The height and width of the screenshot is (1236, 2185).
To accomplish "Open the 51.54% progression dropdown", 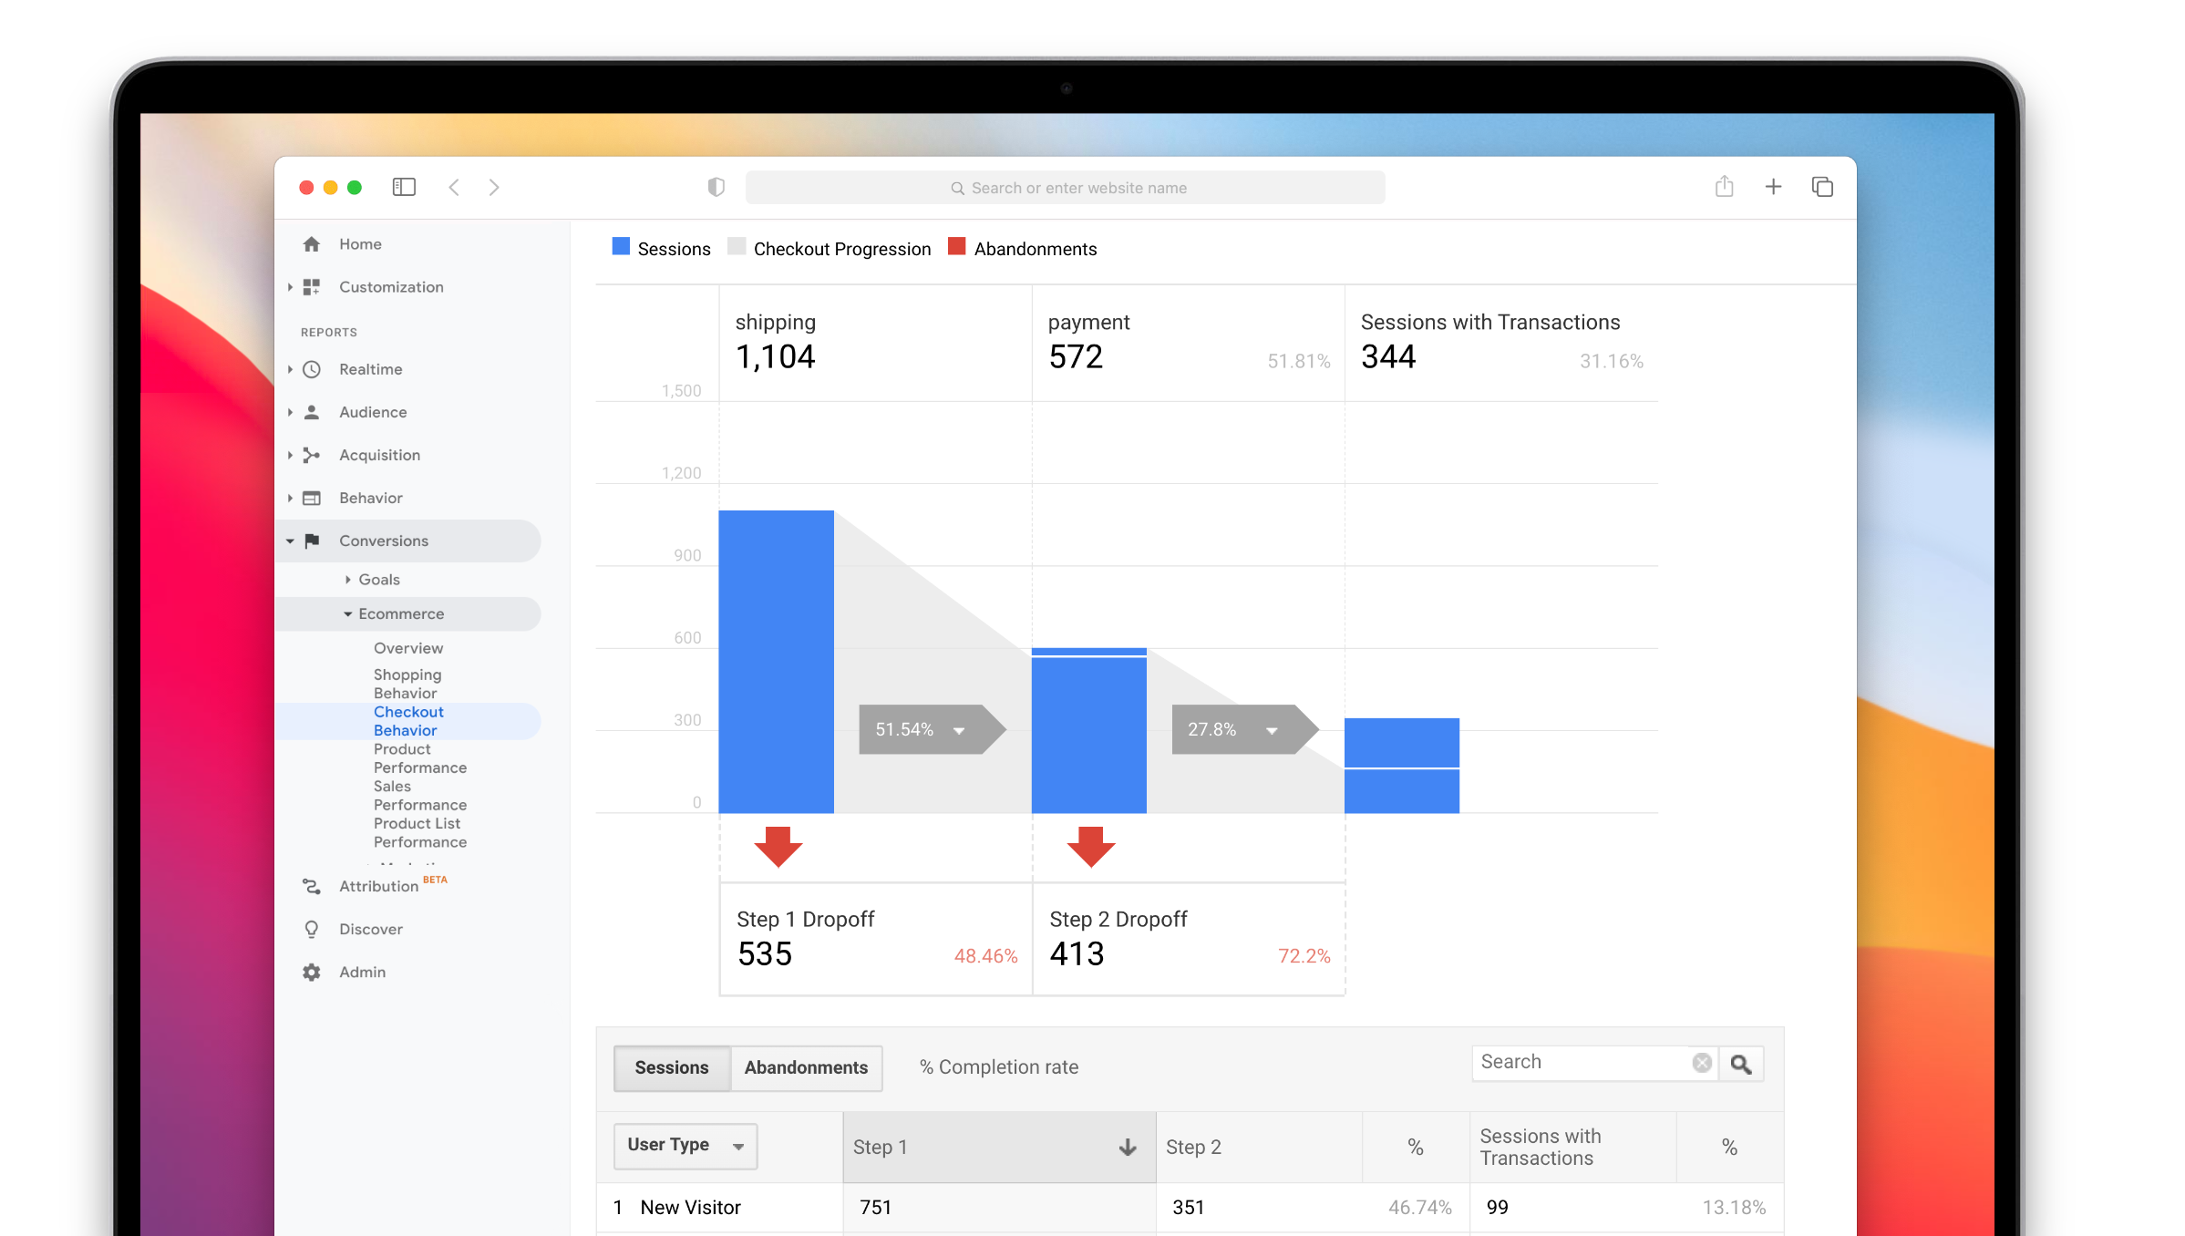I will coord(959,730).
